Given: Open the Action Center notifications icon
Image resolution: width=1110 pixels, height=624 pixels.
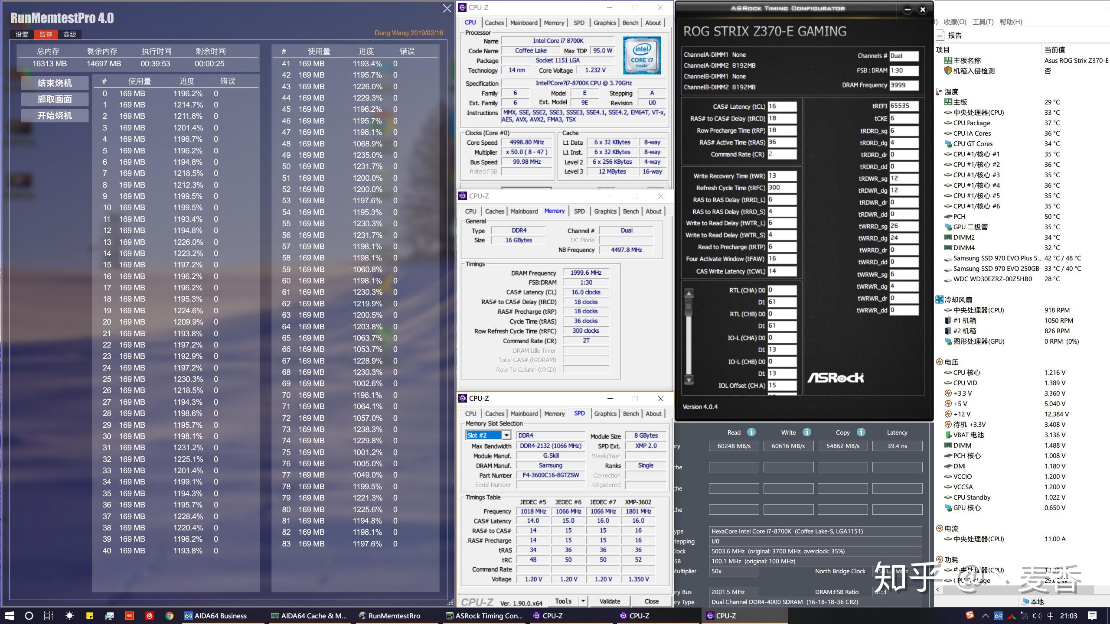Looking at the screenshot, I should pos(1092,615).
